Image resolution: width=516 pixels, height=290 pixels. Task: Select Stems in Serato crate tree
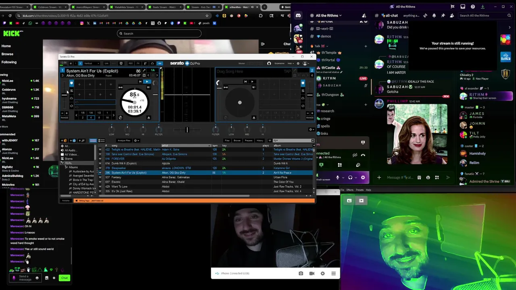click(69, 159)
